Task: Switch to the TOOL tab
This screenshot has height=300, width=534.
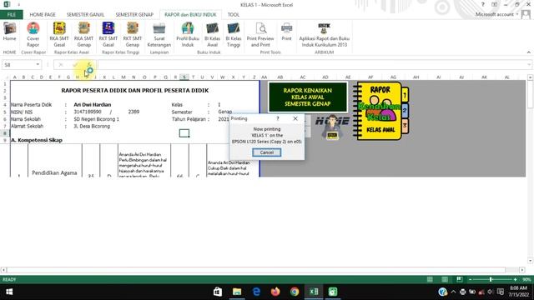Action: [x=234, y=15]
